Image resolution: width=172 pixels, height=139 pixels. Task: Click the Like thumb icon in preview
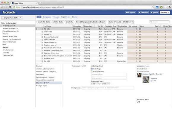pos(152,81)
